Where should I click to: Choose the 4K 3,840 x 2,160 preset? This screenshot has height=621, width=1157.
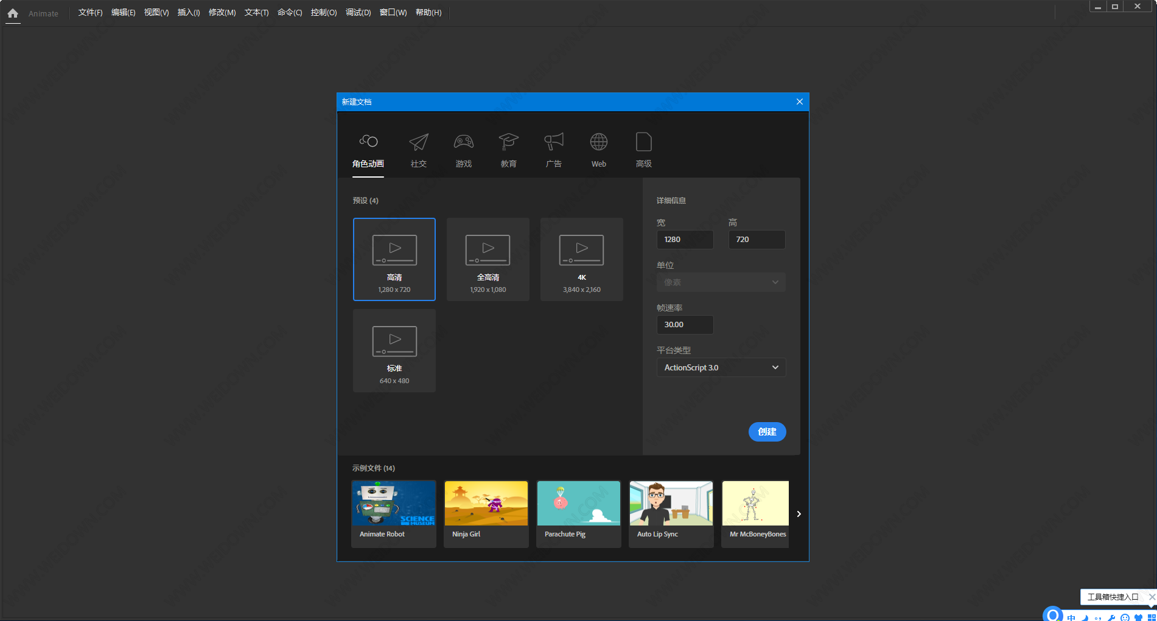[582, 259]
